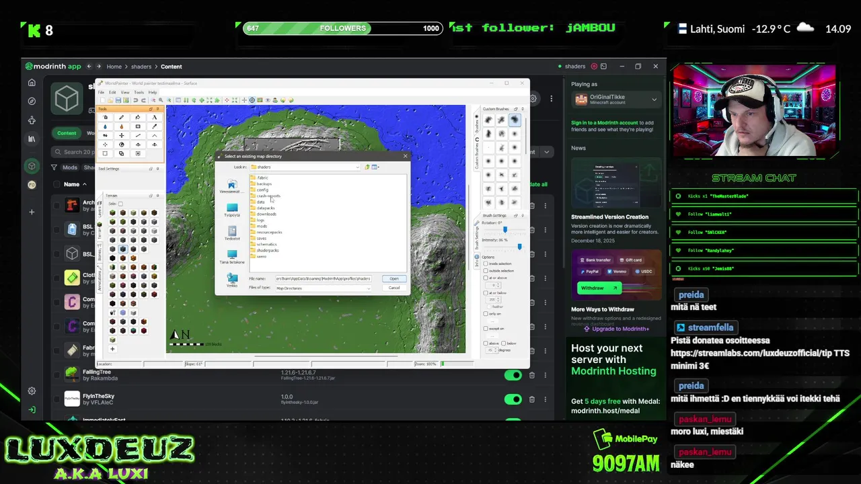Open Modrinth Library sidebar icon
The image size is (861, 484).
coord(32,139)
